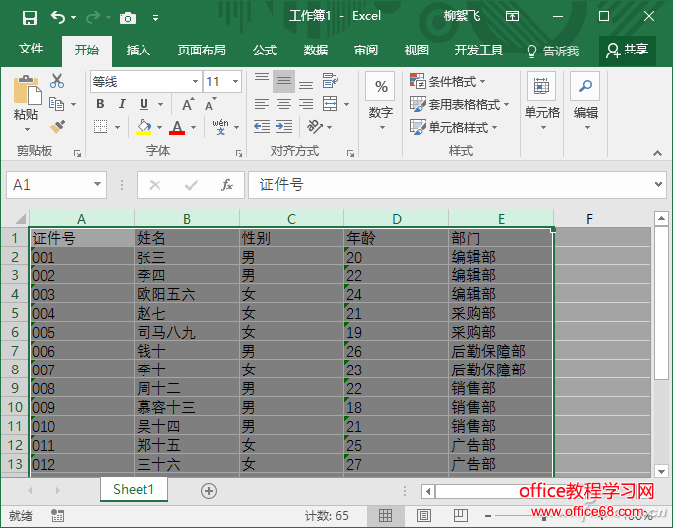Image resolution: width=673 pixels, height=528 pixels.
Task: Open 条件格式 conditional formatting button
Action: click(x=450, y=81)
